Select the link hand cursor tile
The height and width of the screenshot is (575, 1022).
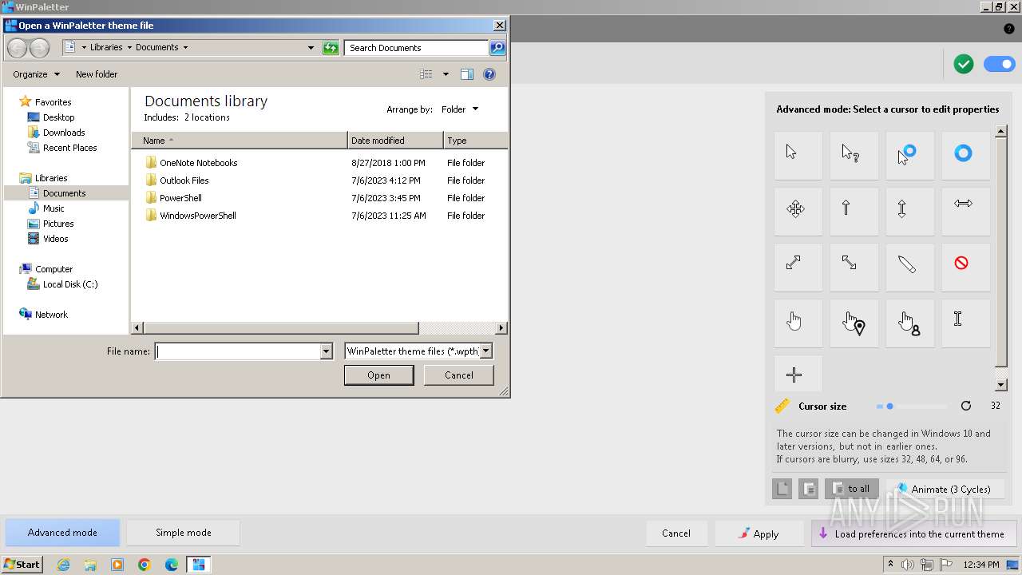tap(798, 323)
